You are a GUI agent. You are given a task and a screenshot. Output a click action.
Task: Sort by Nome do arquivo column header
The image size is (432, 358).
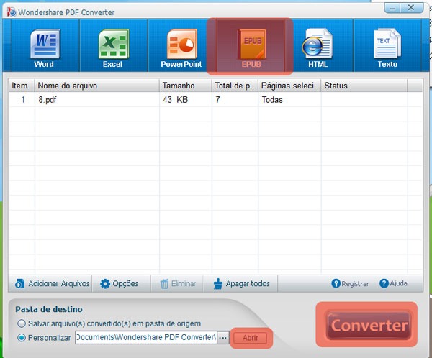tap(96, 86)
